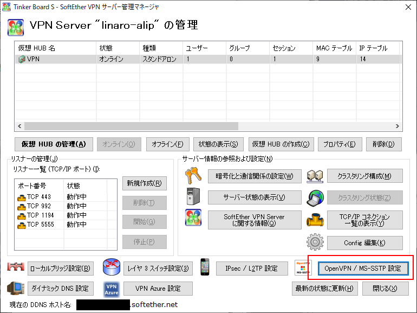Sort by 種類 column header
Viewport: 417px width, 313px height.
[x=161, y=48]
